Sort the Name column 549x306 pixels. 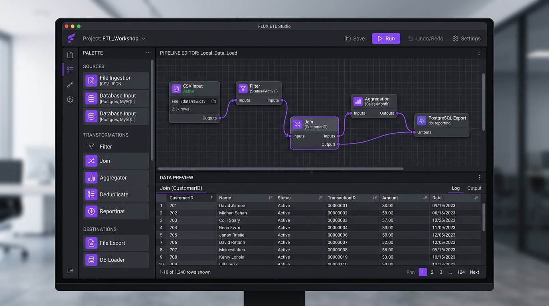(271, 198)
